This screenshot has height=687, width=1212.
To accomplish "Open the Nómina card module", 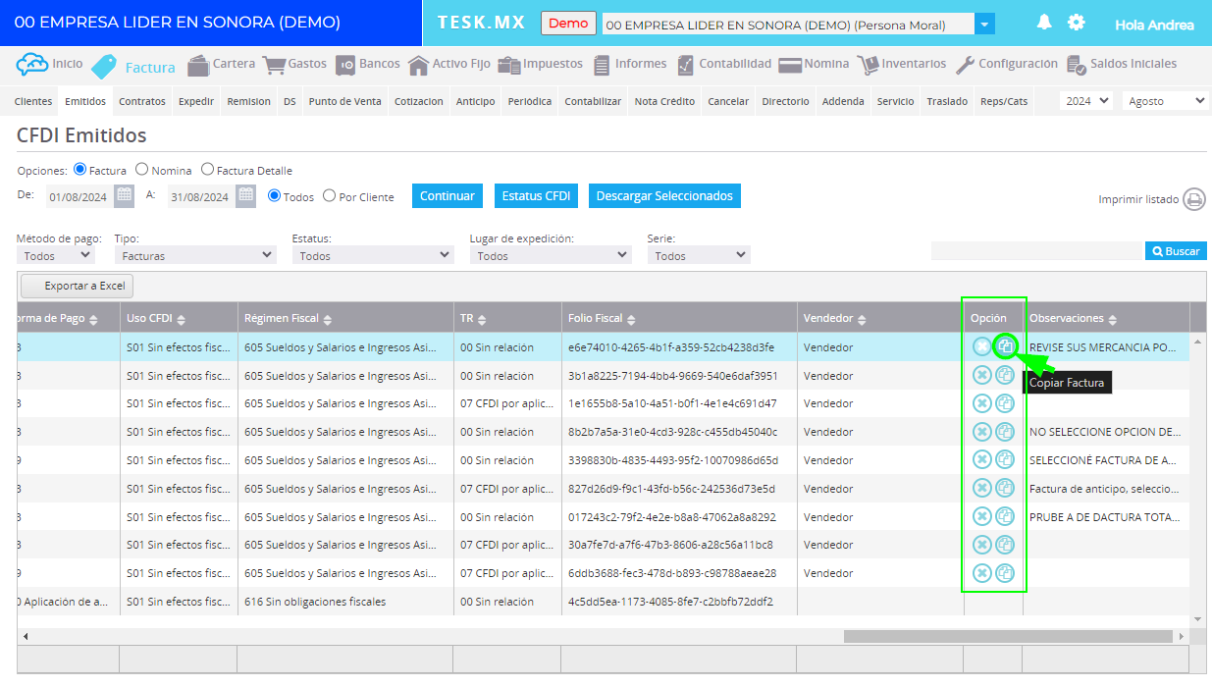I will 790,65.
